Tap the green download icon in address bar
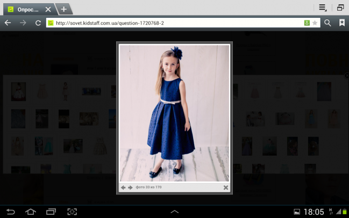 [x=307, y=23]
